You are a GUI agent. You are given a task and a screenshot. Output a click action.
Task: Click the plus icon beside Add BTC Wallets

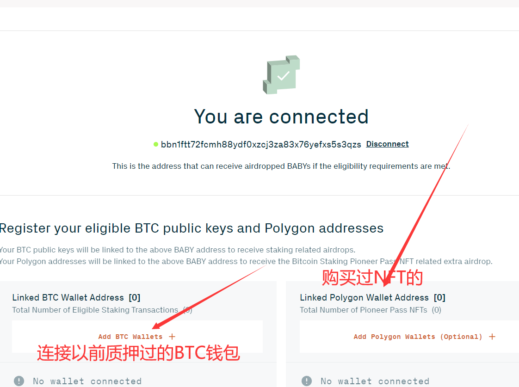click(x=172, y=337)
